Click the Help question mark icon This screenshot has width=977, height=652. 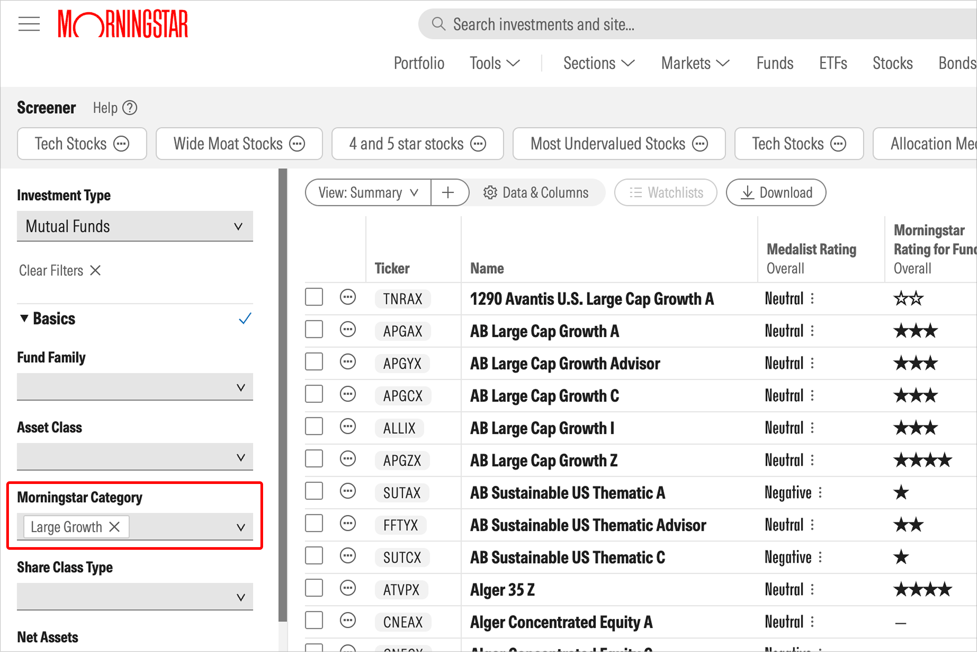130,108
